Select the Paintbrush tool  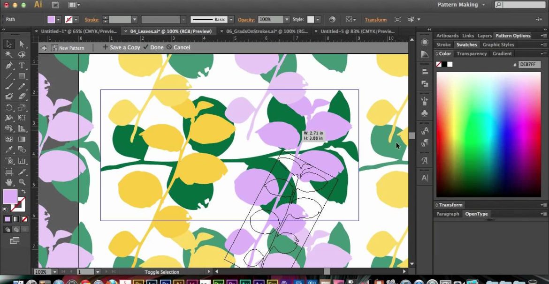click(9, 86)
